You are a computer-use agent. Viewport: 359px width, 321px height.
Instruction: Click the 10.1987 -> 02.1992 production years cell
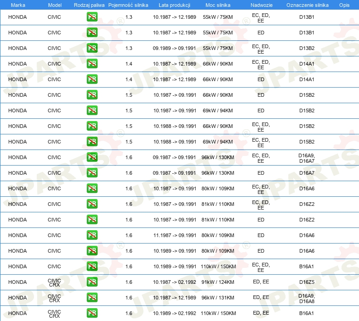[174, 282]
